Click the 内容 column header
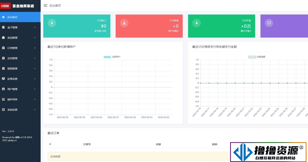 click(x=158, y=144)
